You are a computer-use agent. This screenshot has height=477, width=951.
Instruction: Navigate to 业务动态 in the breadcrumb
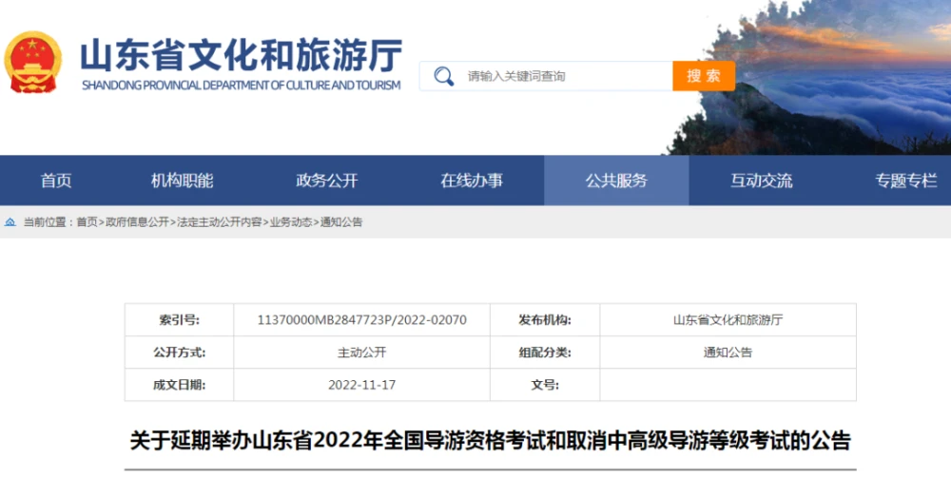[290, 222]
